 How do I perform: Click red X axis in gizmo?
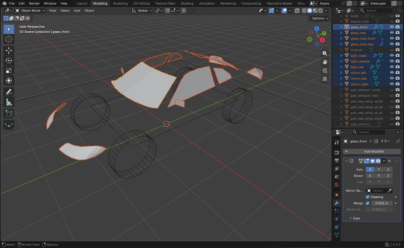pos(322,40)
